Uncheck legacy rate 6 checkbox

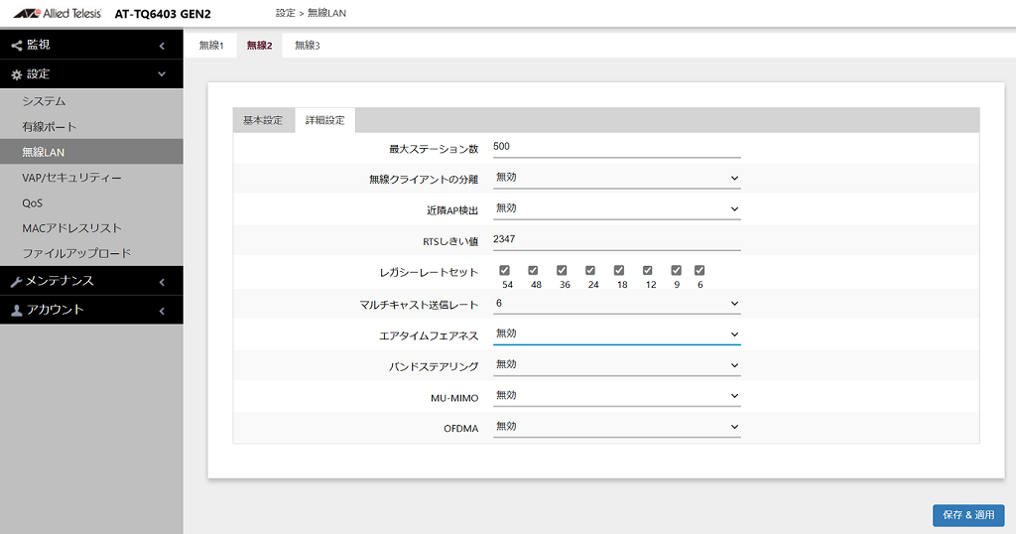(699, 270)
